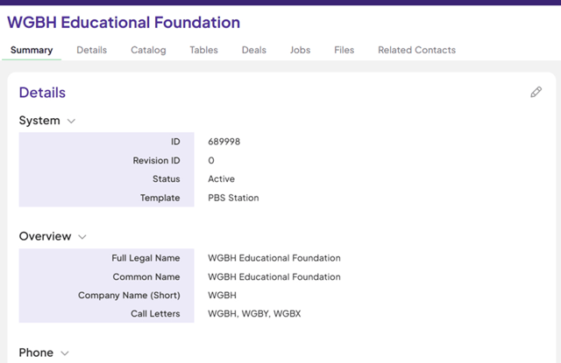Click the Full Legal Name label
The image size is (561, 363).
click(146, 258)
